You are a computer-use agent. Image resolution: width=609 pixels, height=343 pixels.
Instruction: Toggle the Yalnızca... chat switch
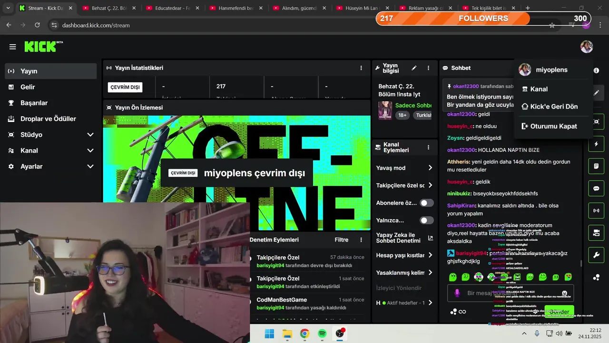(x=426, y=220)
